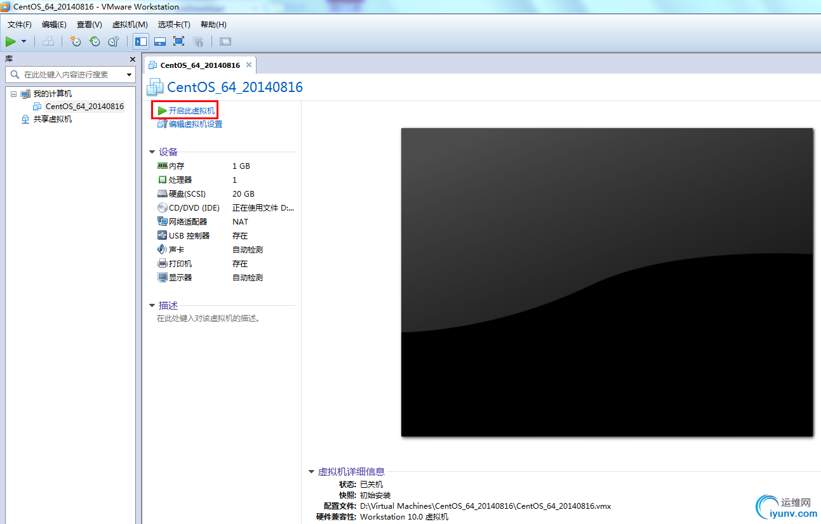Click the 显示器 monitor icon
This screenshot has width=821, height=524.
click(163, 278)
